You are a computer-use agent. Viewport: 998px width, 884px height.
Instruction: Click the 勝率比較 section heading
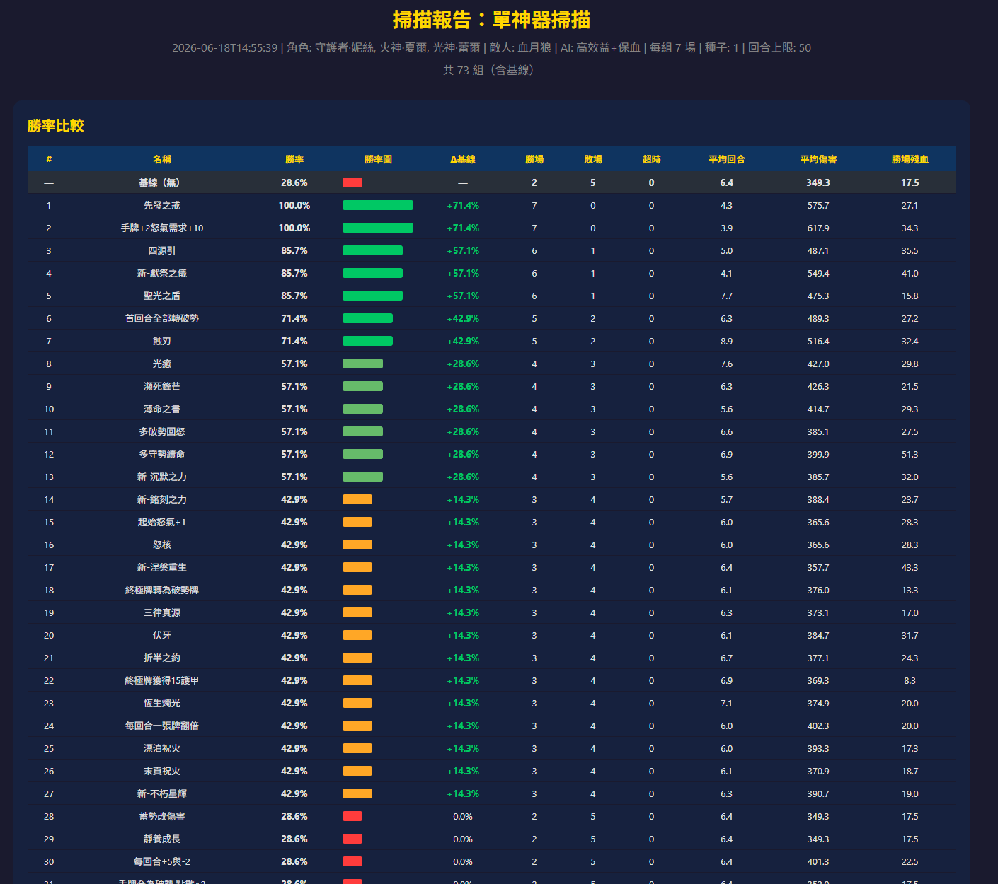click(56, 126)
